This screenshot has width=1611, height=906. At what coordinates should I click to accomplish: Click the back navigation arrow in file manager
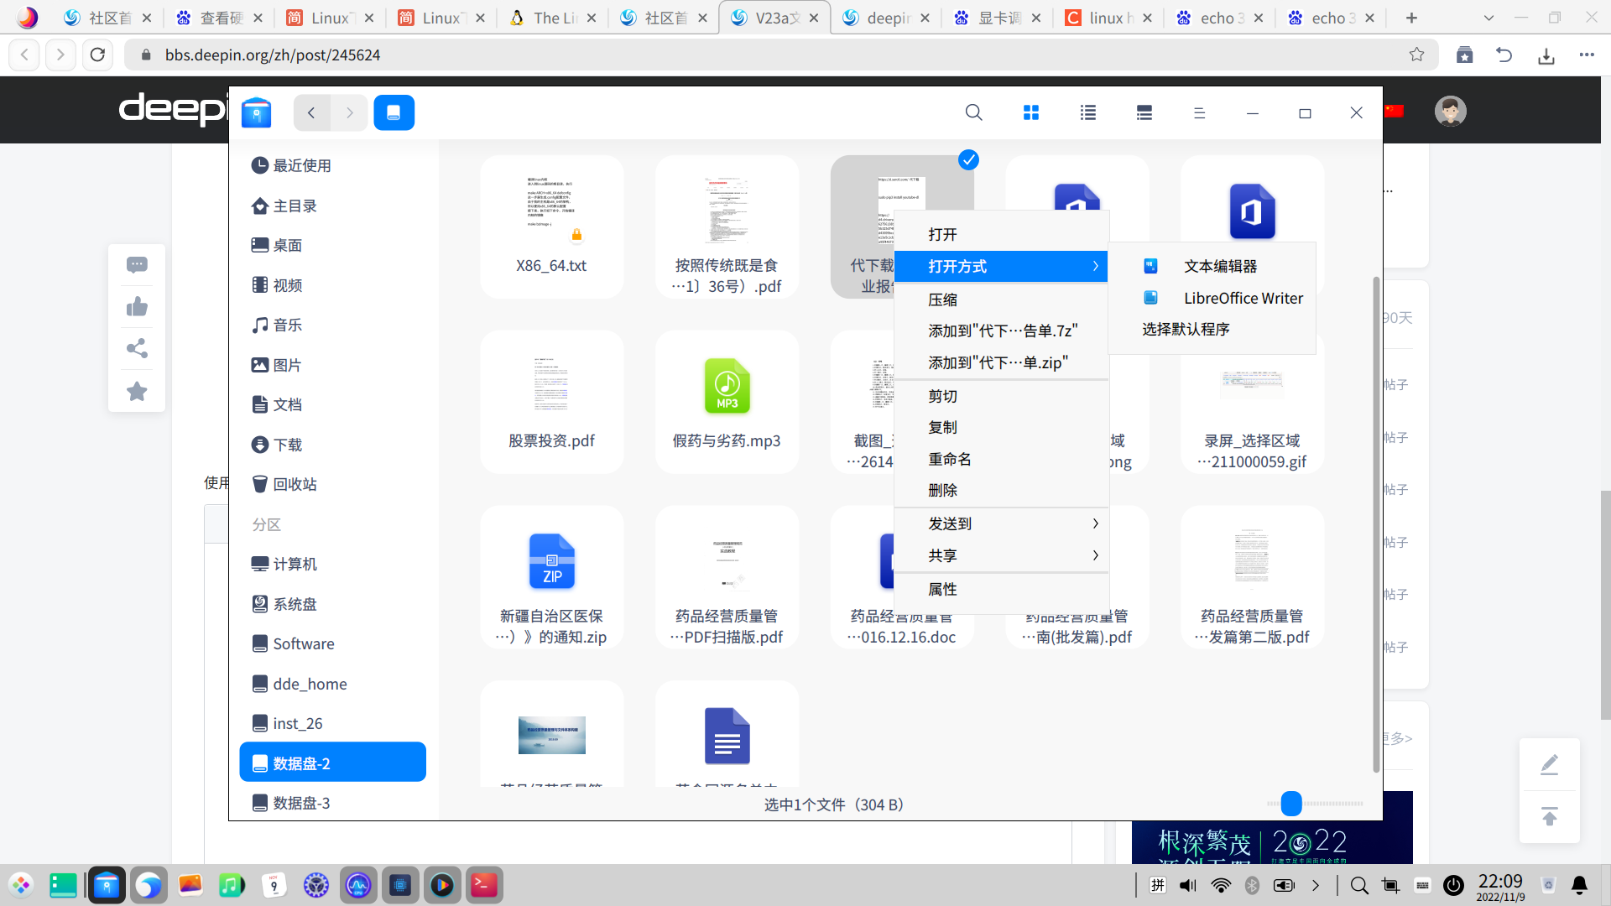coord(311,112)
